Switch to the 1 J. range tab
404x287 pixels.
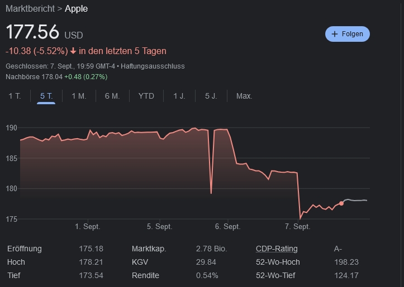coord(179,96)
